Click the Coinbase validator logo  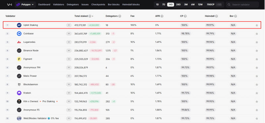point(19,33)
